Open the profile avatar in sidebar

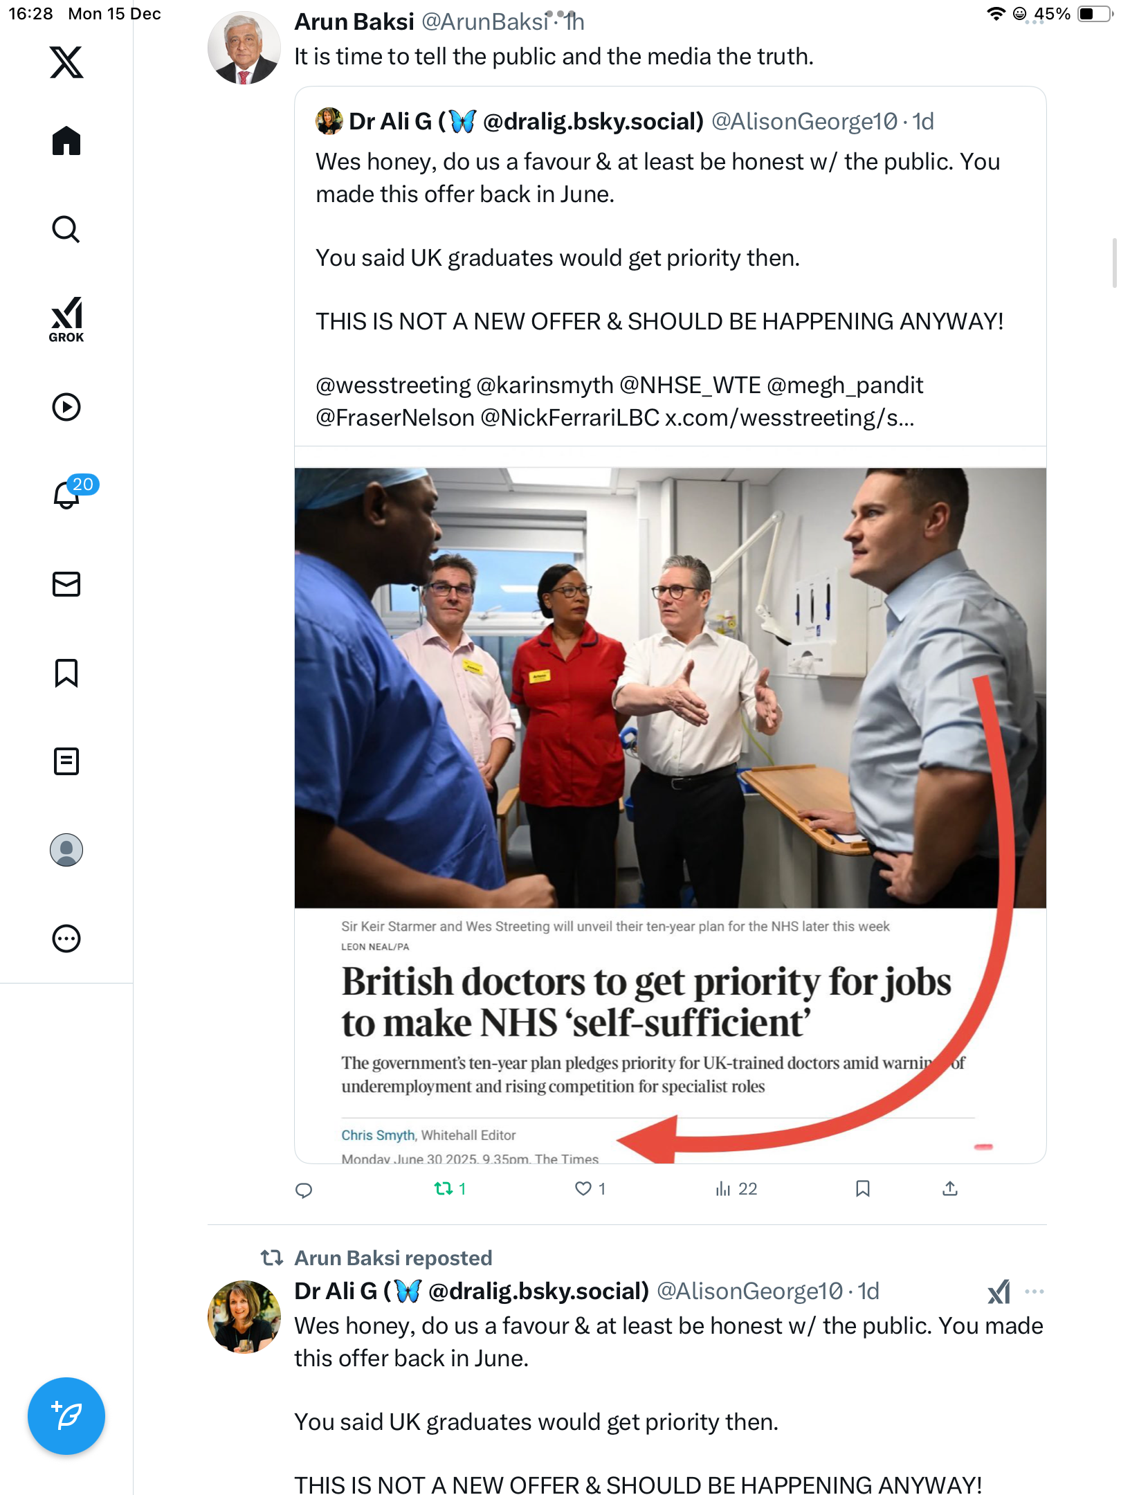66,850
